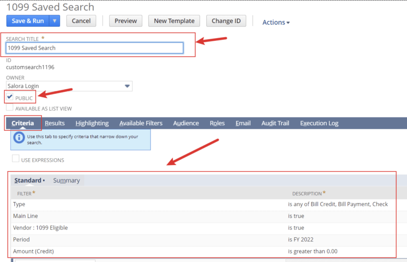Open the Actions menu

[276, 22]
